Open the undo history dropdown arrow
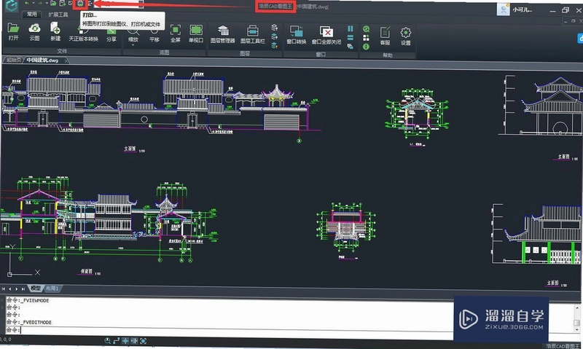583x349 pixels. pos(33,4)
